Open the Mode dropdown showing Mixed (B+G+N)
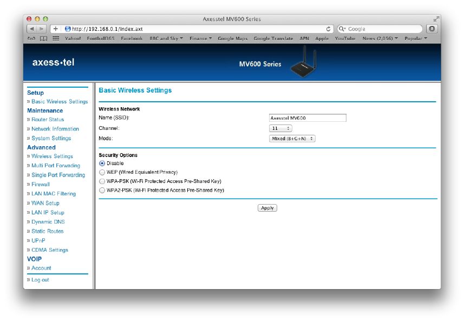The image size is (464, 321). 292,139
